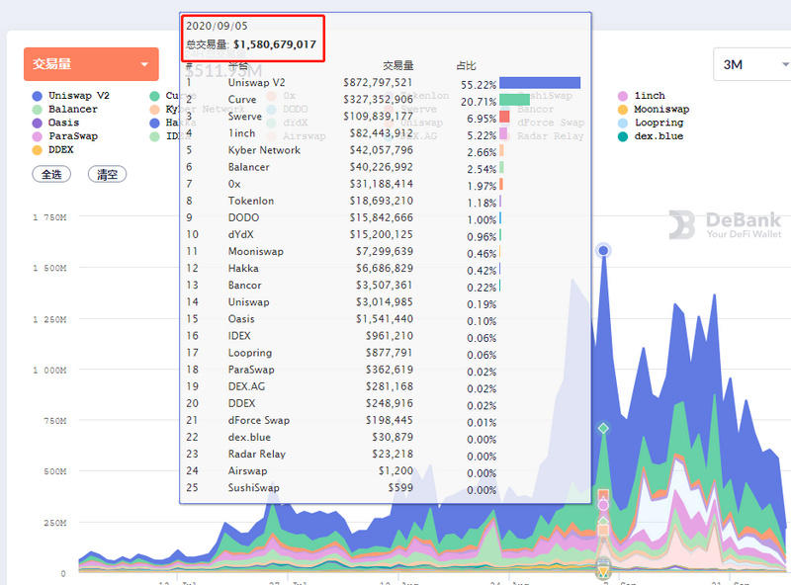Click the Kyber Network legend dot
The height and width of the screenshot is (585, 791).
[154, 109]
